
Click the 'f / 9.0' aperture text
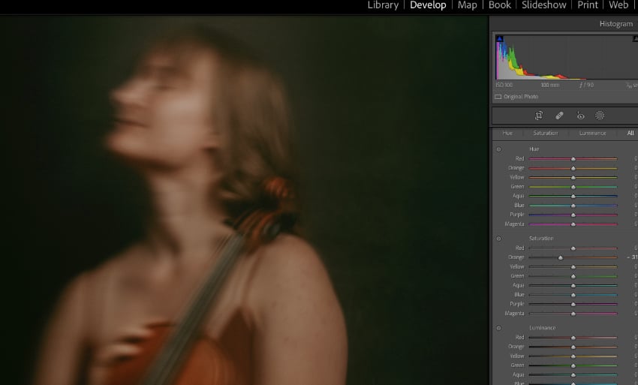point(586,85)
